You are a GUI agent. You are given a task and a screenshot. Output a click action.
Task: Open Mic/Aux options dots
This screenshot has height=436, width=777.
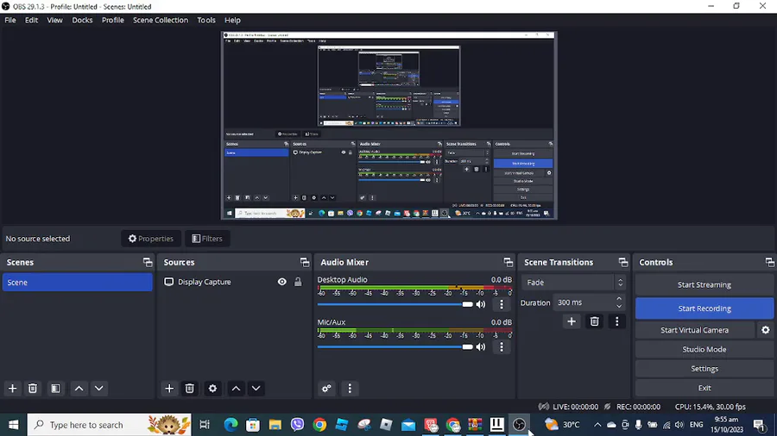tap(502, 346)
